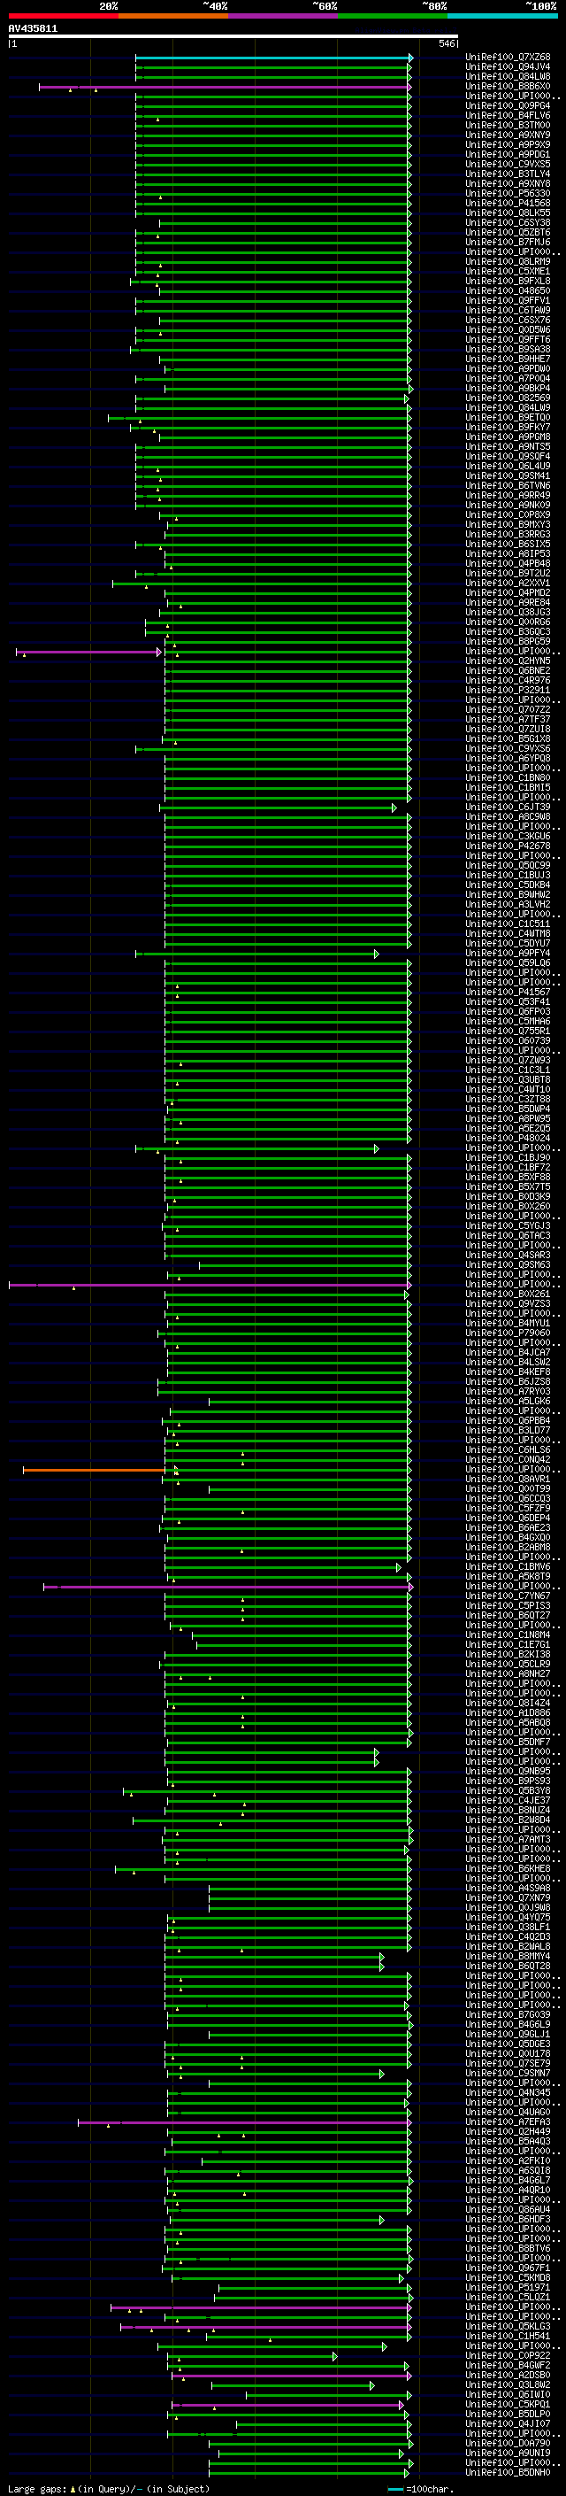Select the UniRef100_Q38JG3 hit label

tap(508, 613)
